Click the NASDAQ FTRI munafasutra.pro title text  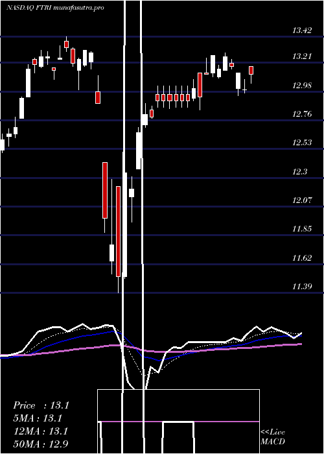(55, 8)
